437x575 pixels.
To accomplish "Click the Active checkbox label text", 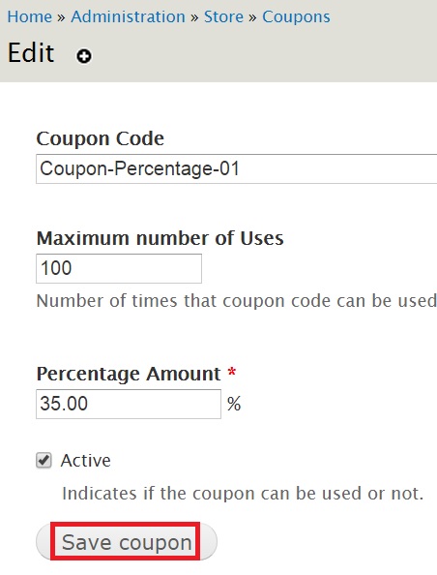I will point(86,461).
